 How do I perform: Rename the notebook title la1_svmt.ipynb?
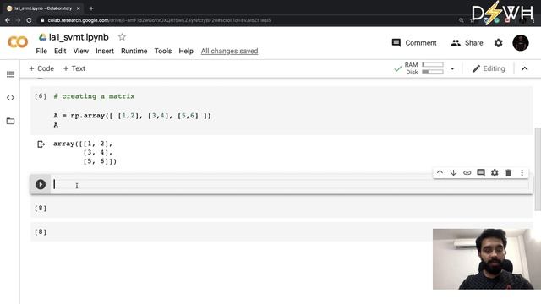[79, 37]
